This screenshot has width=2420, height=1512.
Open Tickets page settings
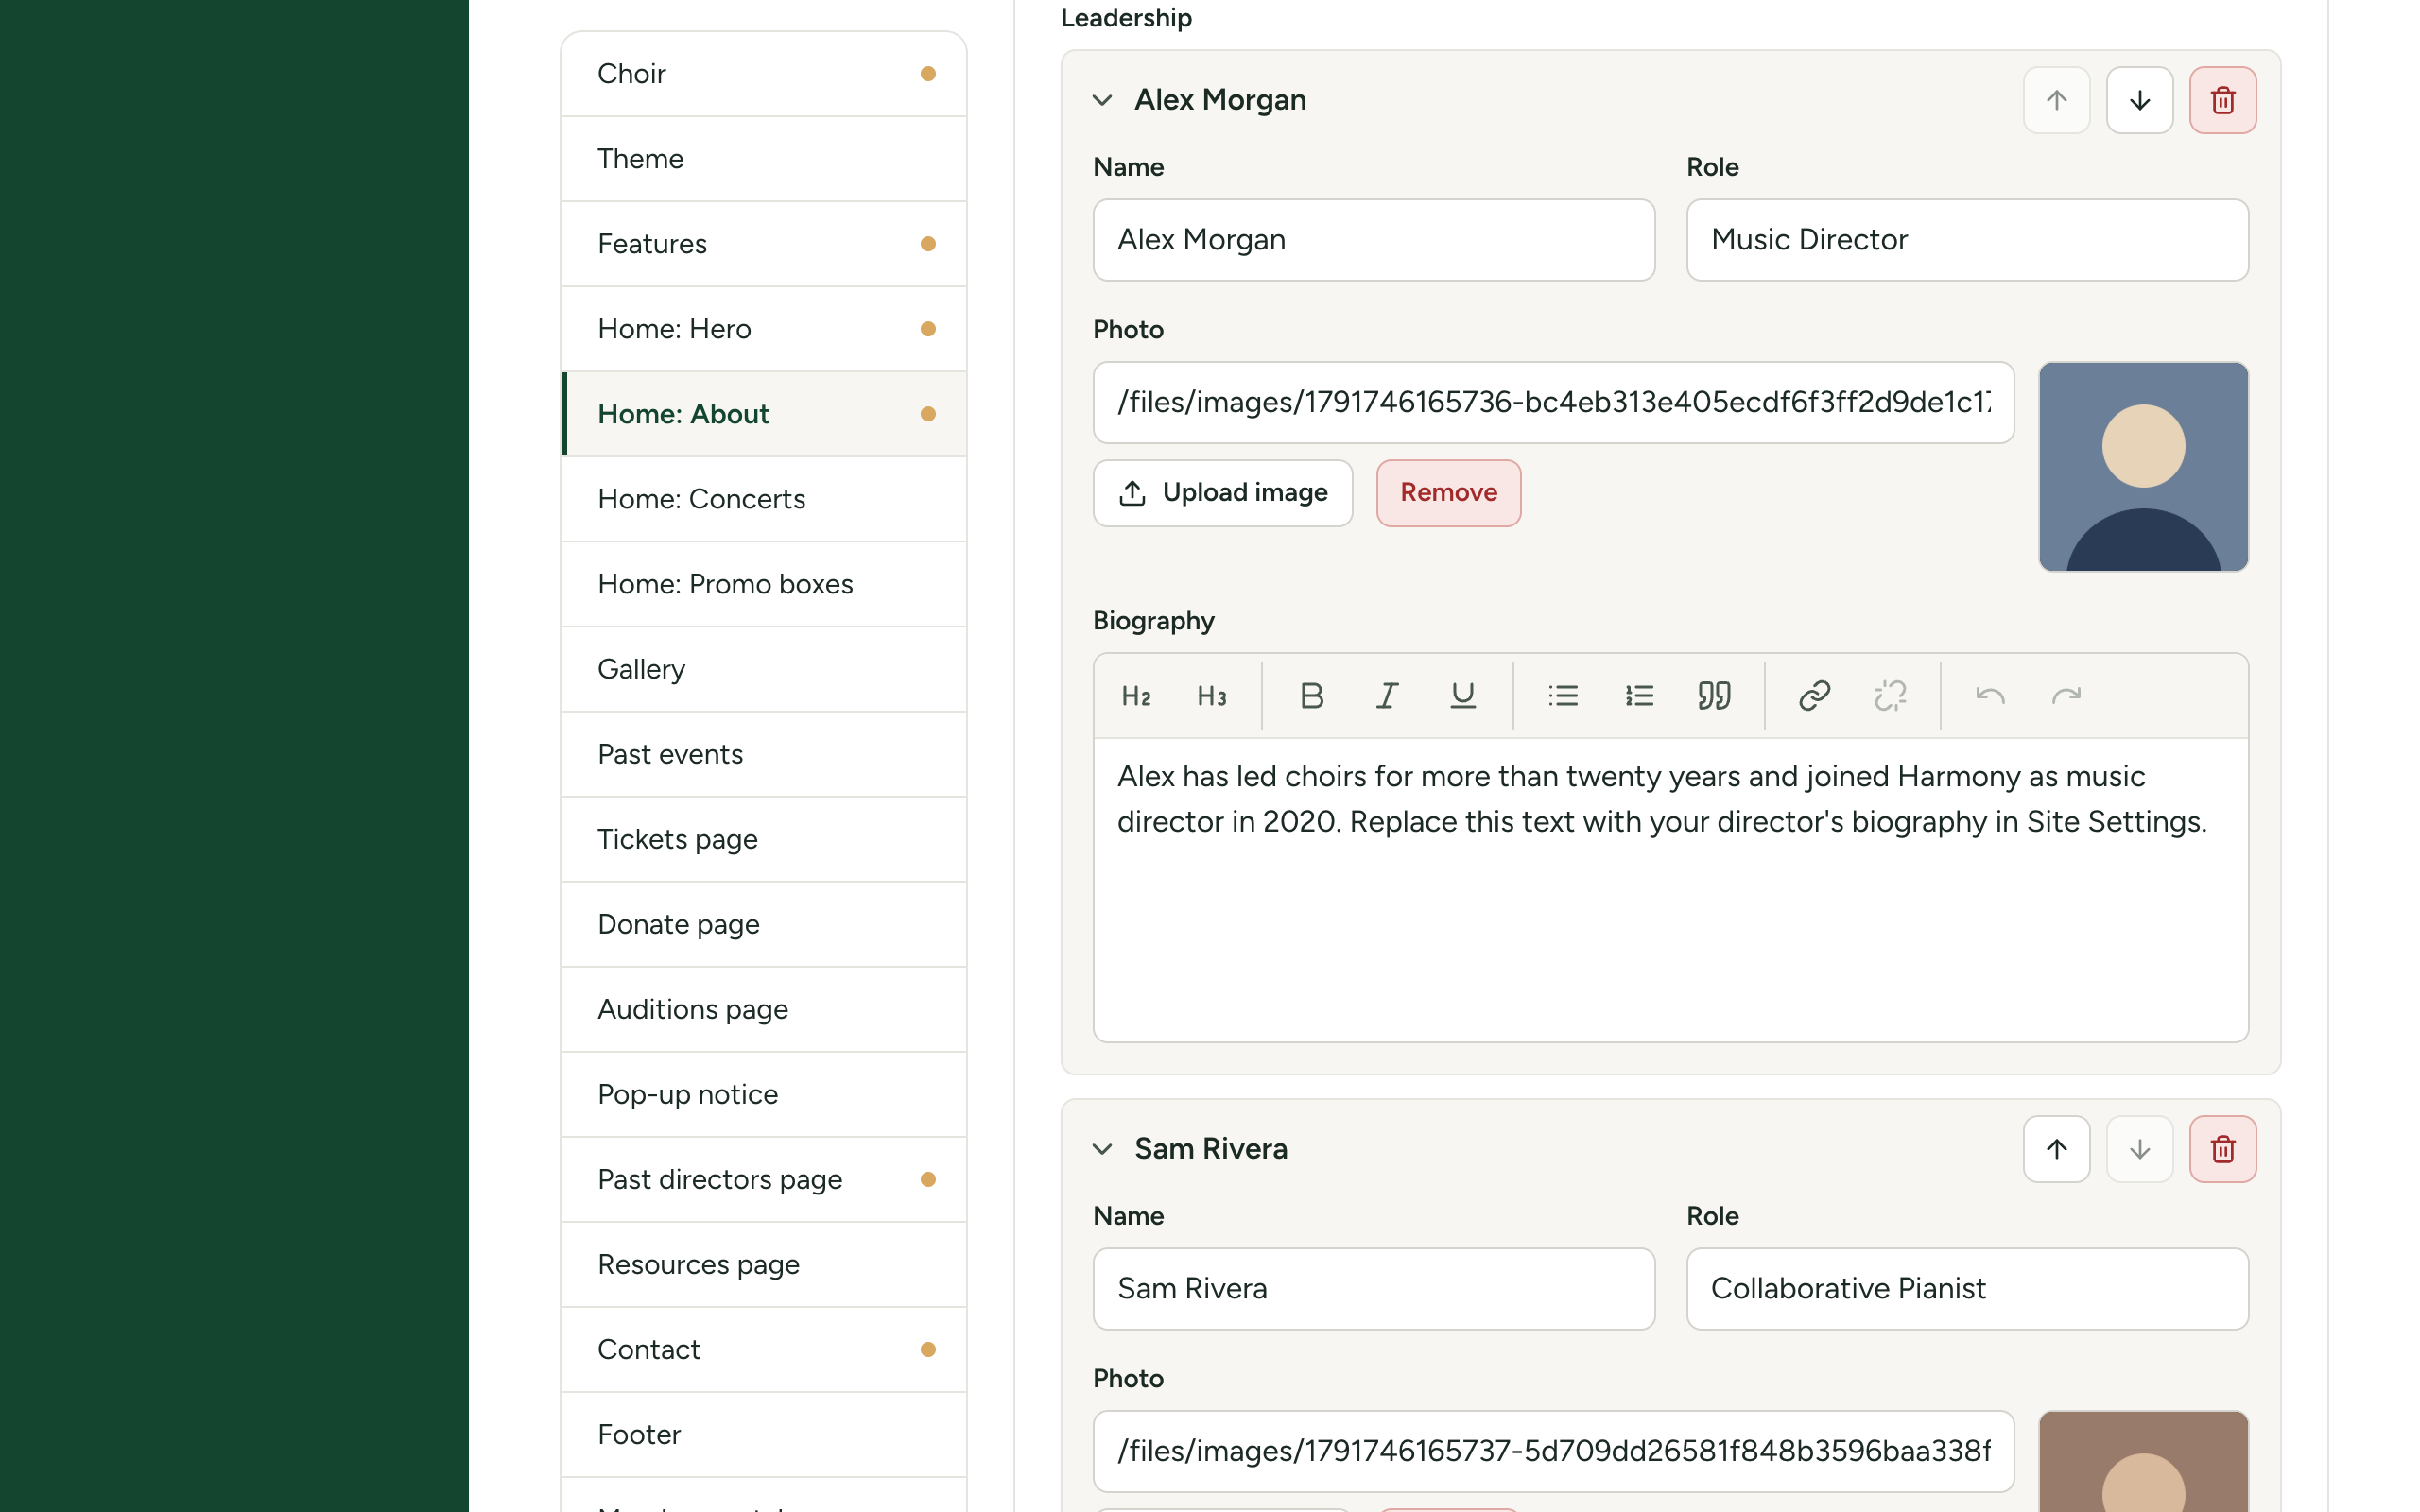(764, 839)
